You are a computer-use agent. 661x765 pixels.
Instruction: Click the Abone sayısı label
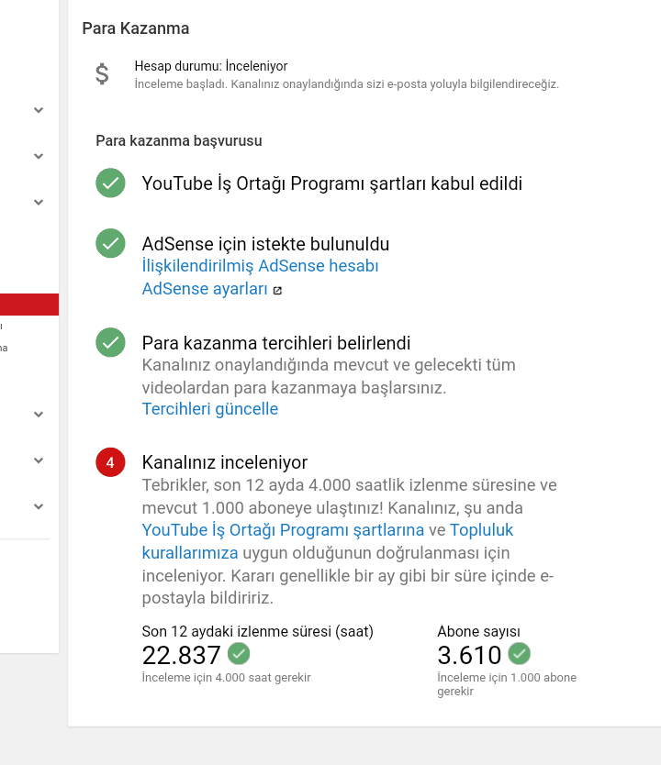point(479,631)
